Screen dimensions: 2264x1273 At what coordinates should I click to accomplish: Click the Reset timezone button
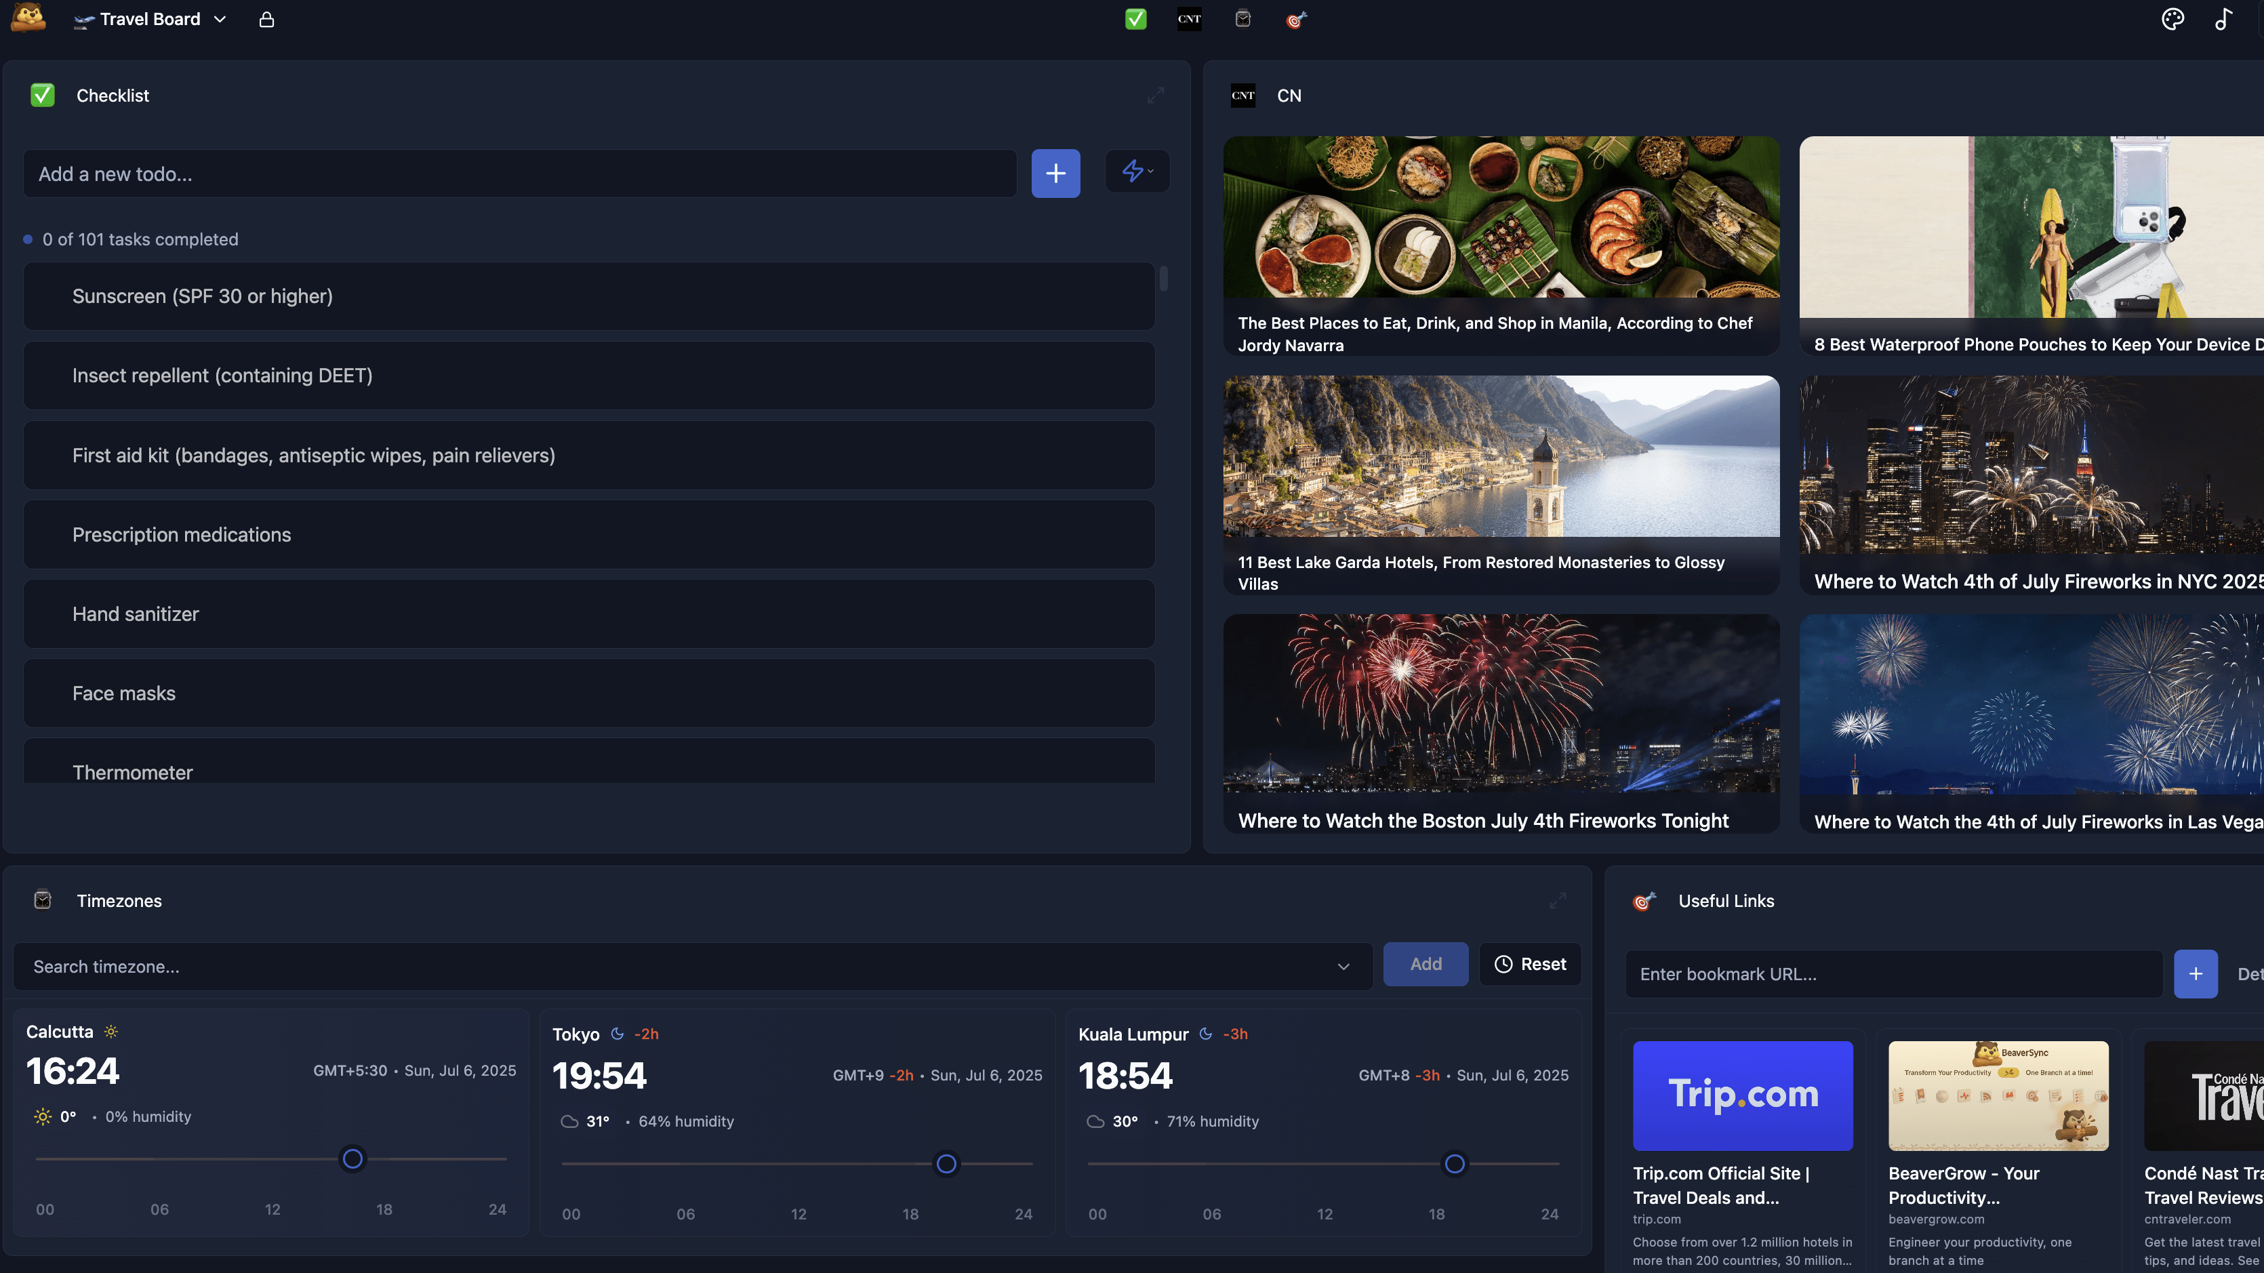pyautogui.click(x=1530, y=963)
